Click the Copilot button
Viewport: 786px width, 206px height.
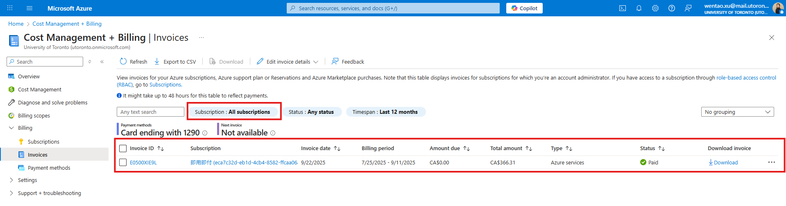click(524, 8)
